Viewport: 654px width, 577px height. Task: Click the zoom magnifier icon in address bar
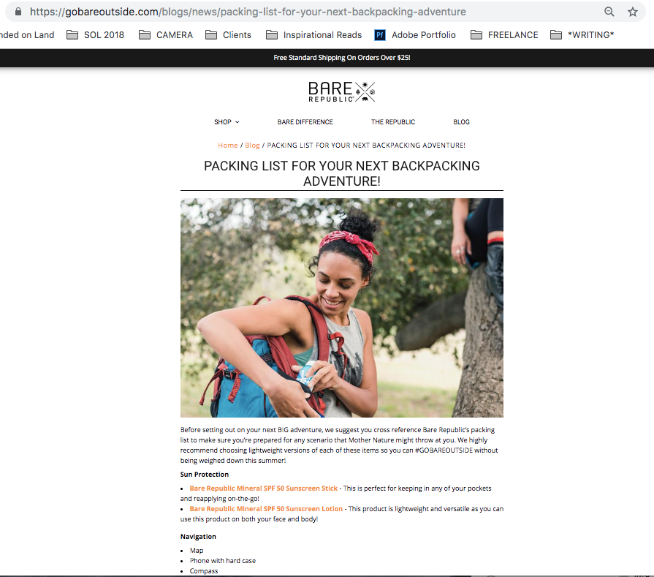pos(609,12)
